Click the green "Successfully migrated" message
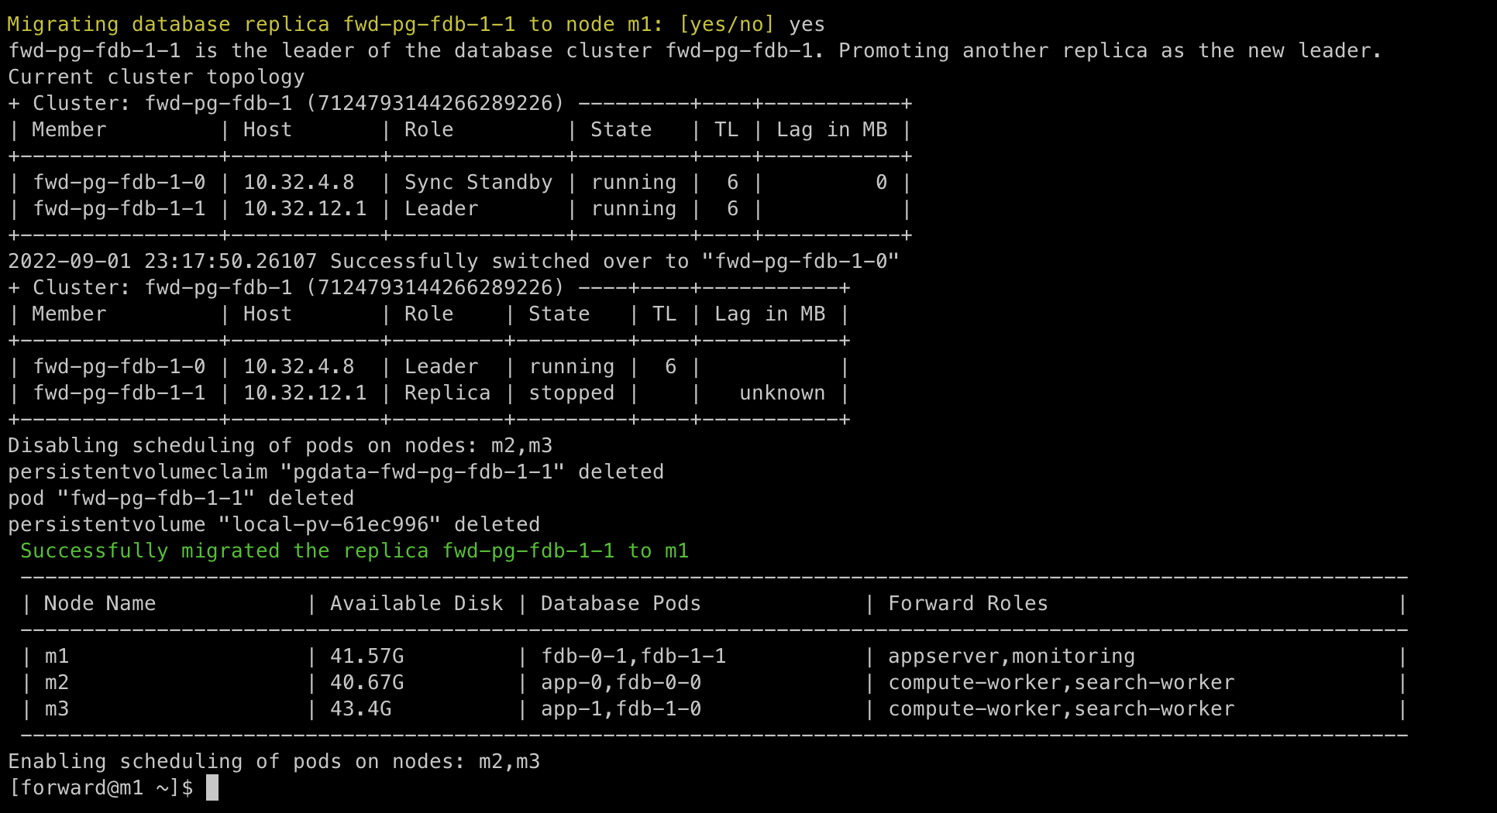The image size is (1497, 813). (354, 551)
